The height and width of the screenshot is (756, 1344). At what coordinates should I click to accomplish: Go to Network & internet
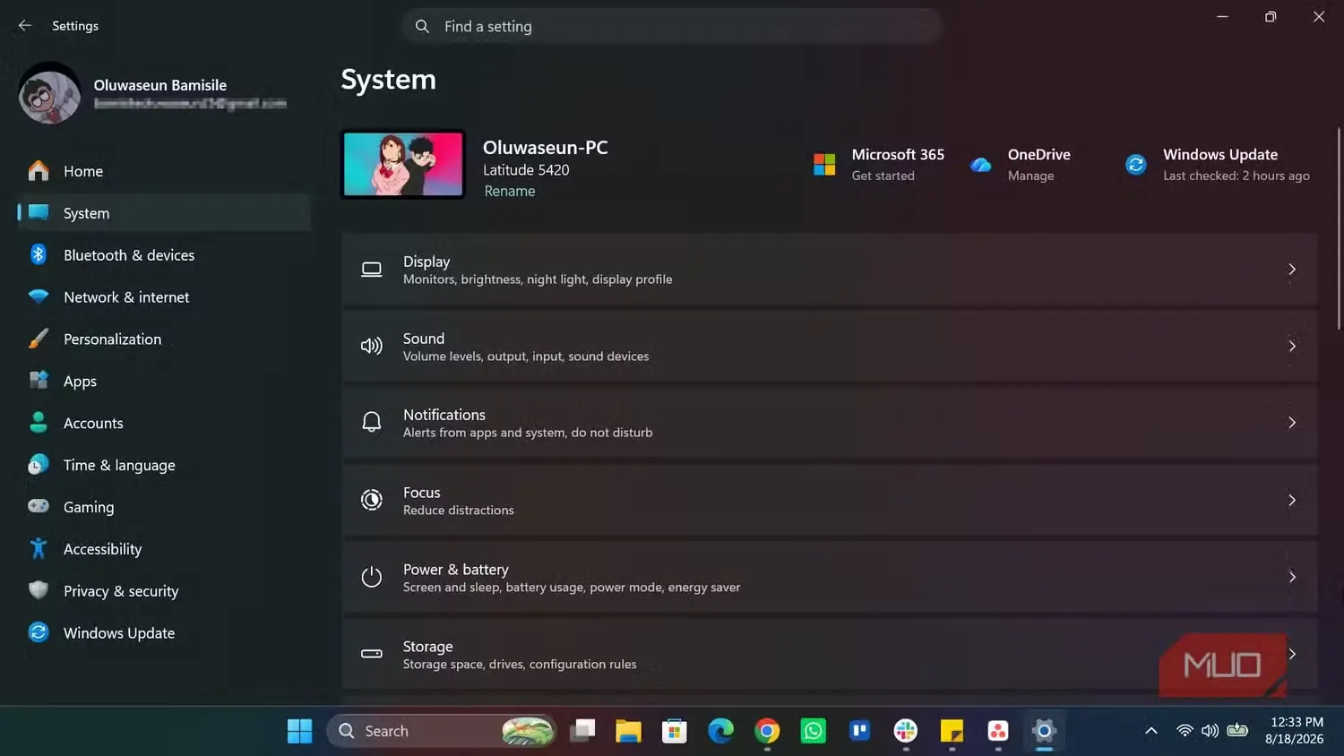[164, 296]
